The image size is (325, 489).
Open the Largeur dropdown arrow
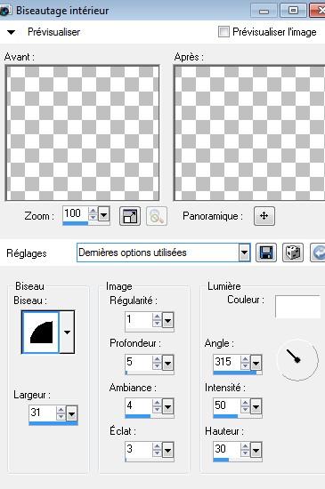[72, 414]
